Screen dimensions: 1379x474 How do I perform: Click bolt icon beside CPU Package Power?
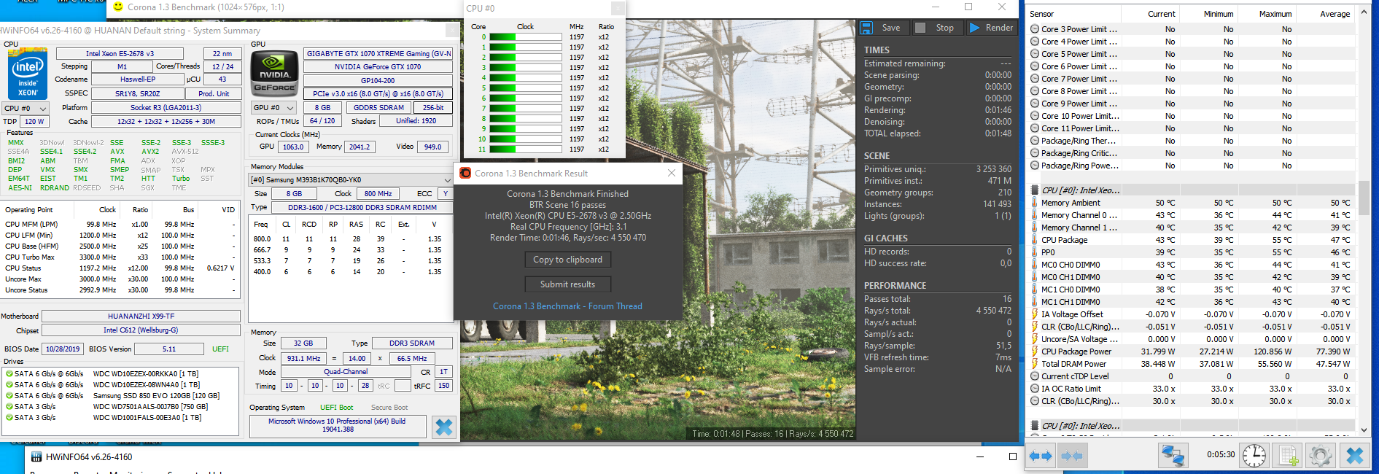pos(1035,351)
